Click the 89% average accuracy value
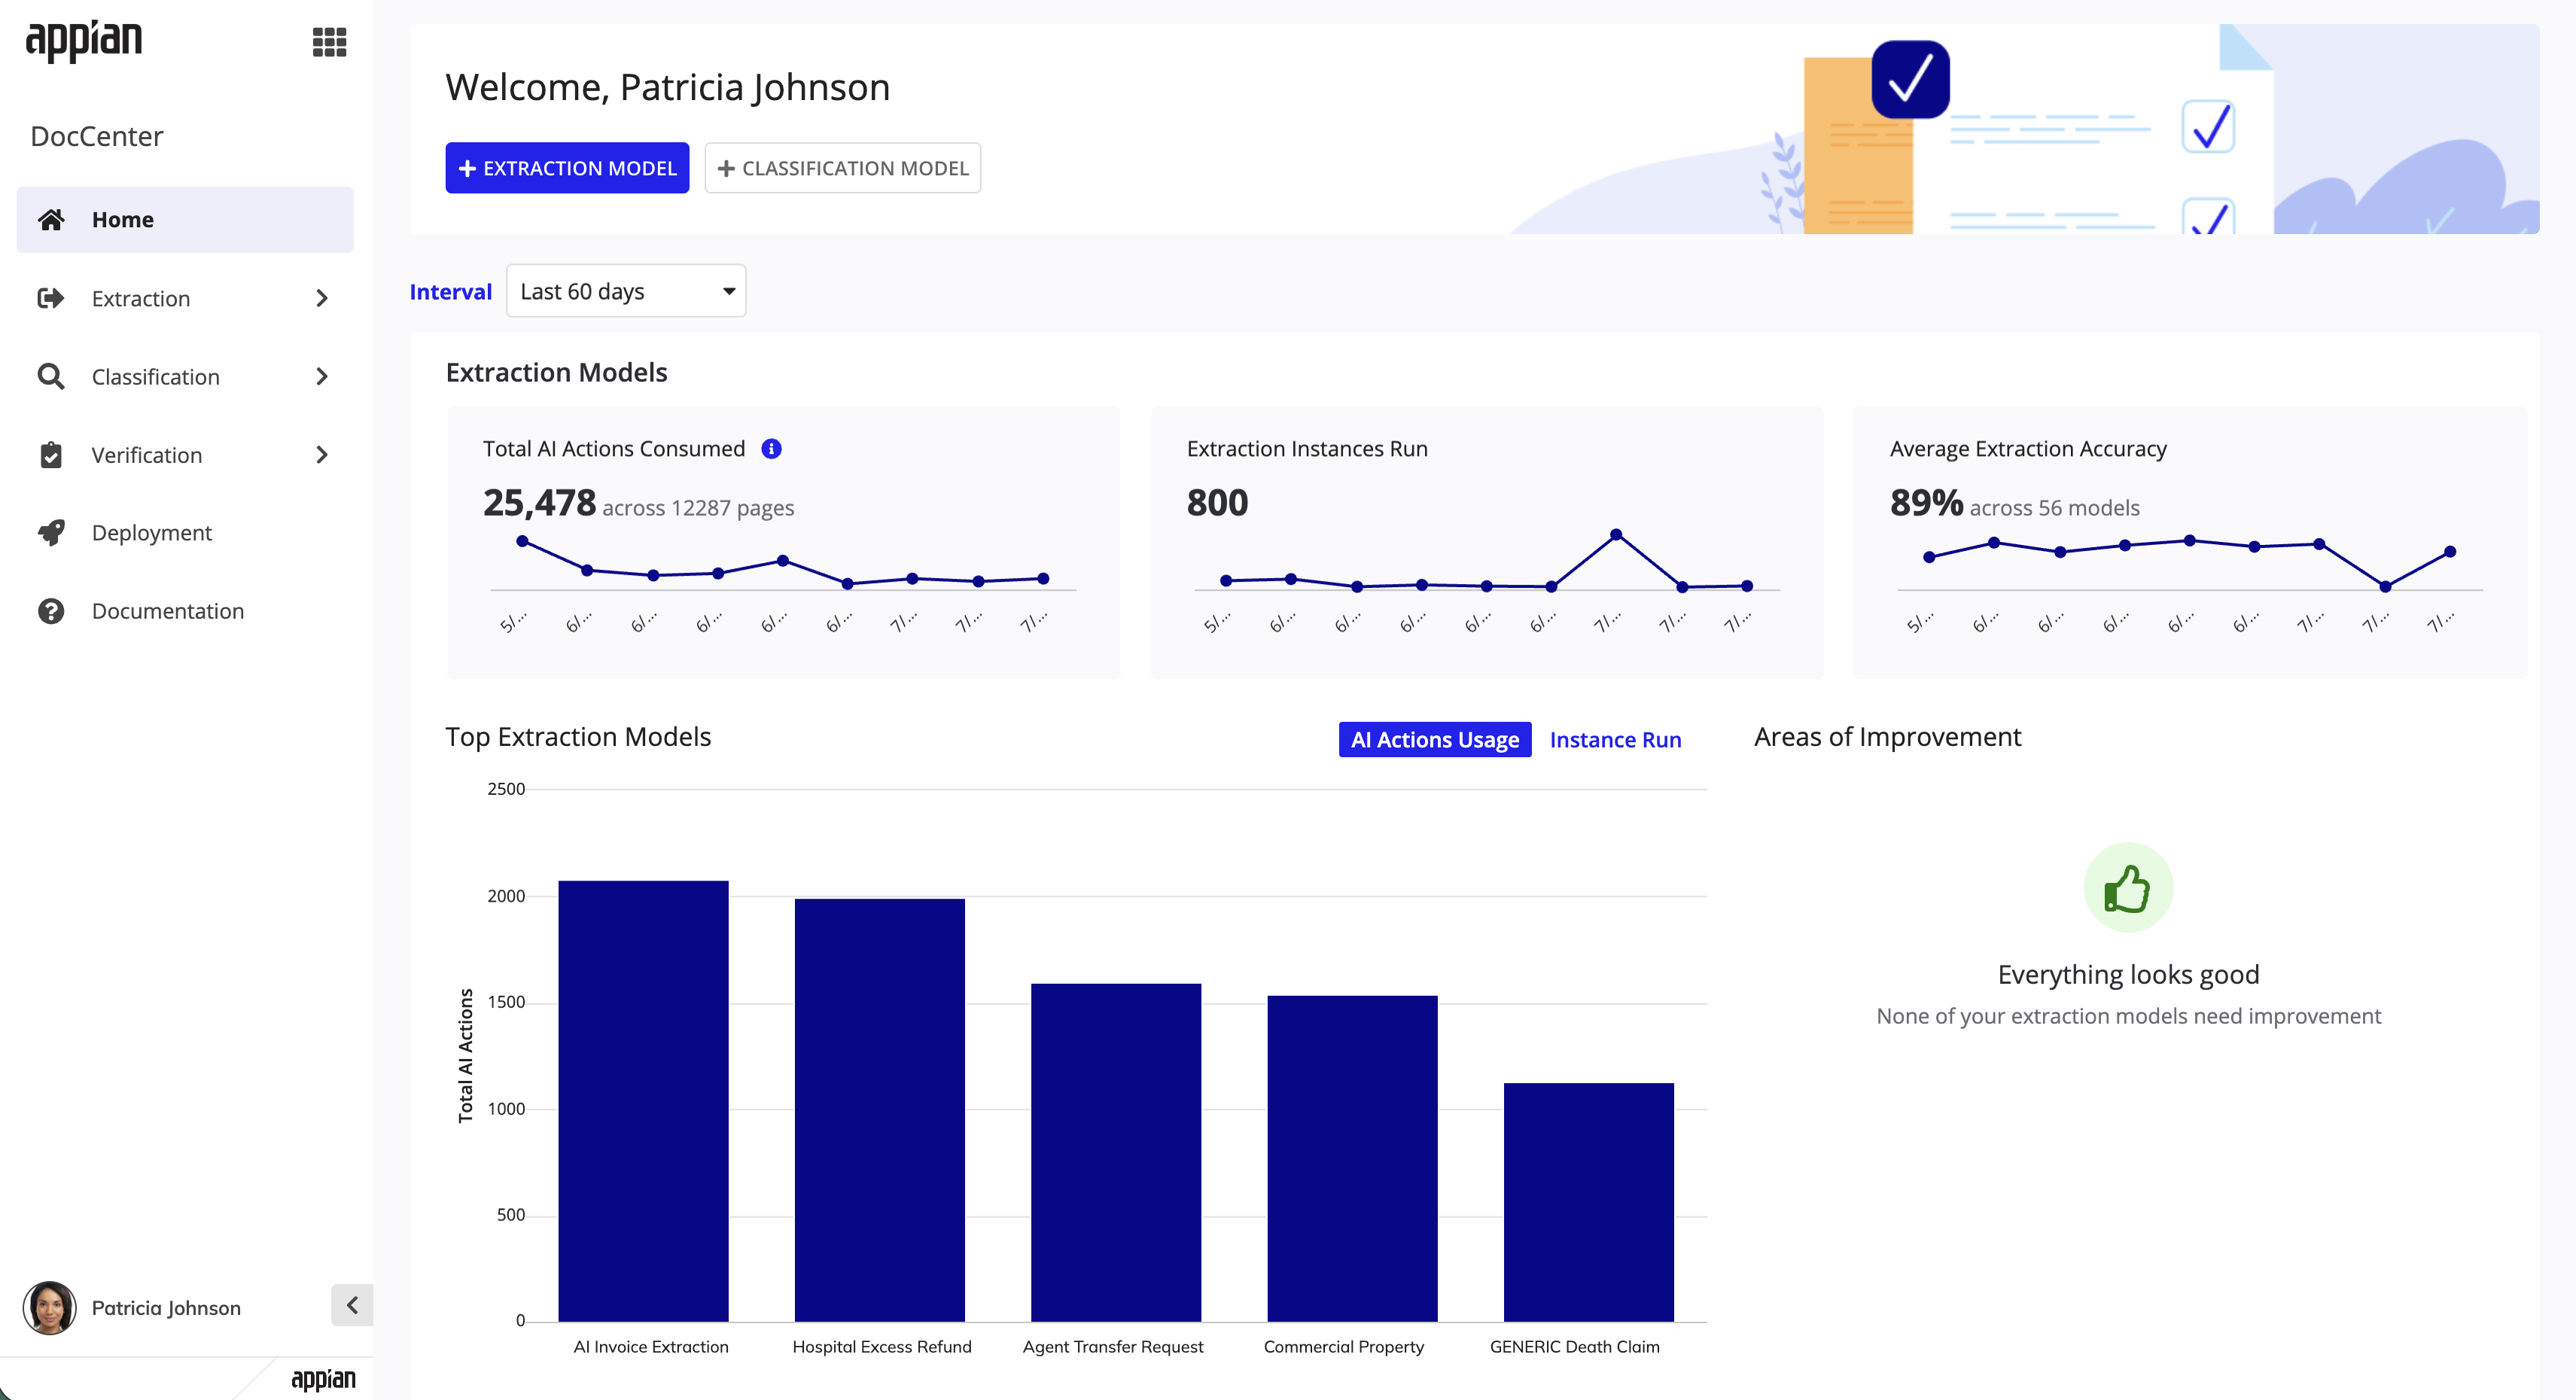Screen dimensions: 2576x1400 coord(1926,503)
